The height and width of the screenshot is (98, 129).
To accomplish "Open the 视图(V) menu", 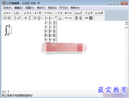I will point(30,8).
